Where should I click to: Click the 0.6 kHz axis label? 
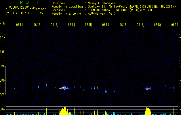3,109
